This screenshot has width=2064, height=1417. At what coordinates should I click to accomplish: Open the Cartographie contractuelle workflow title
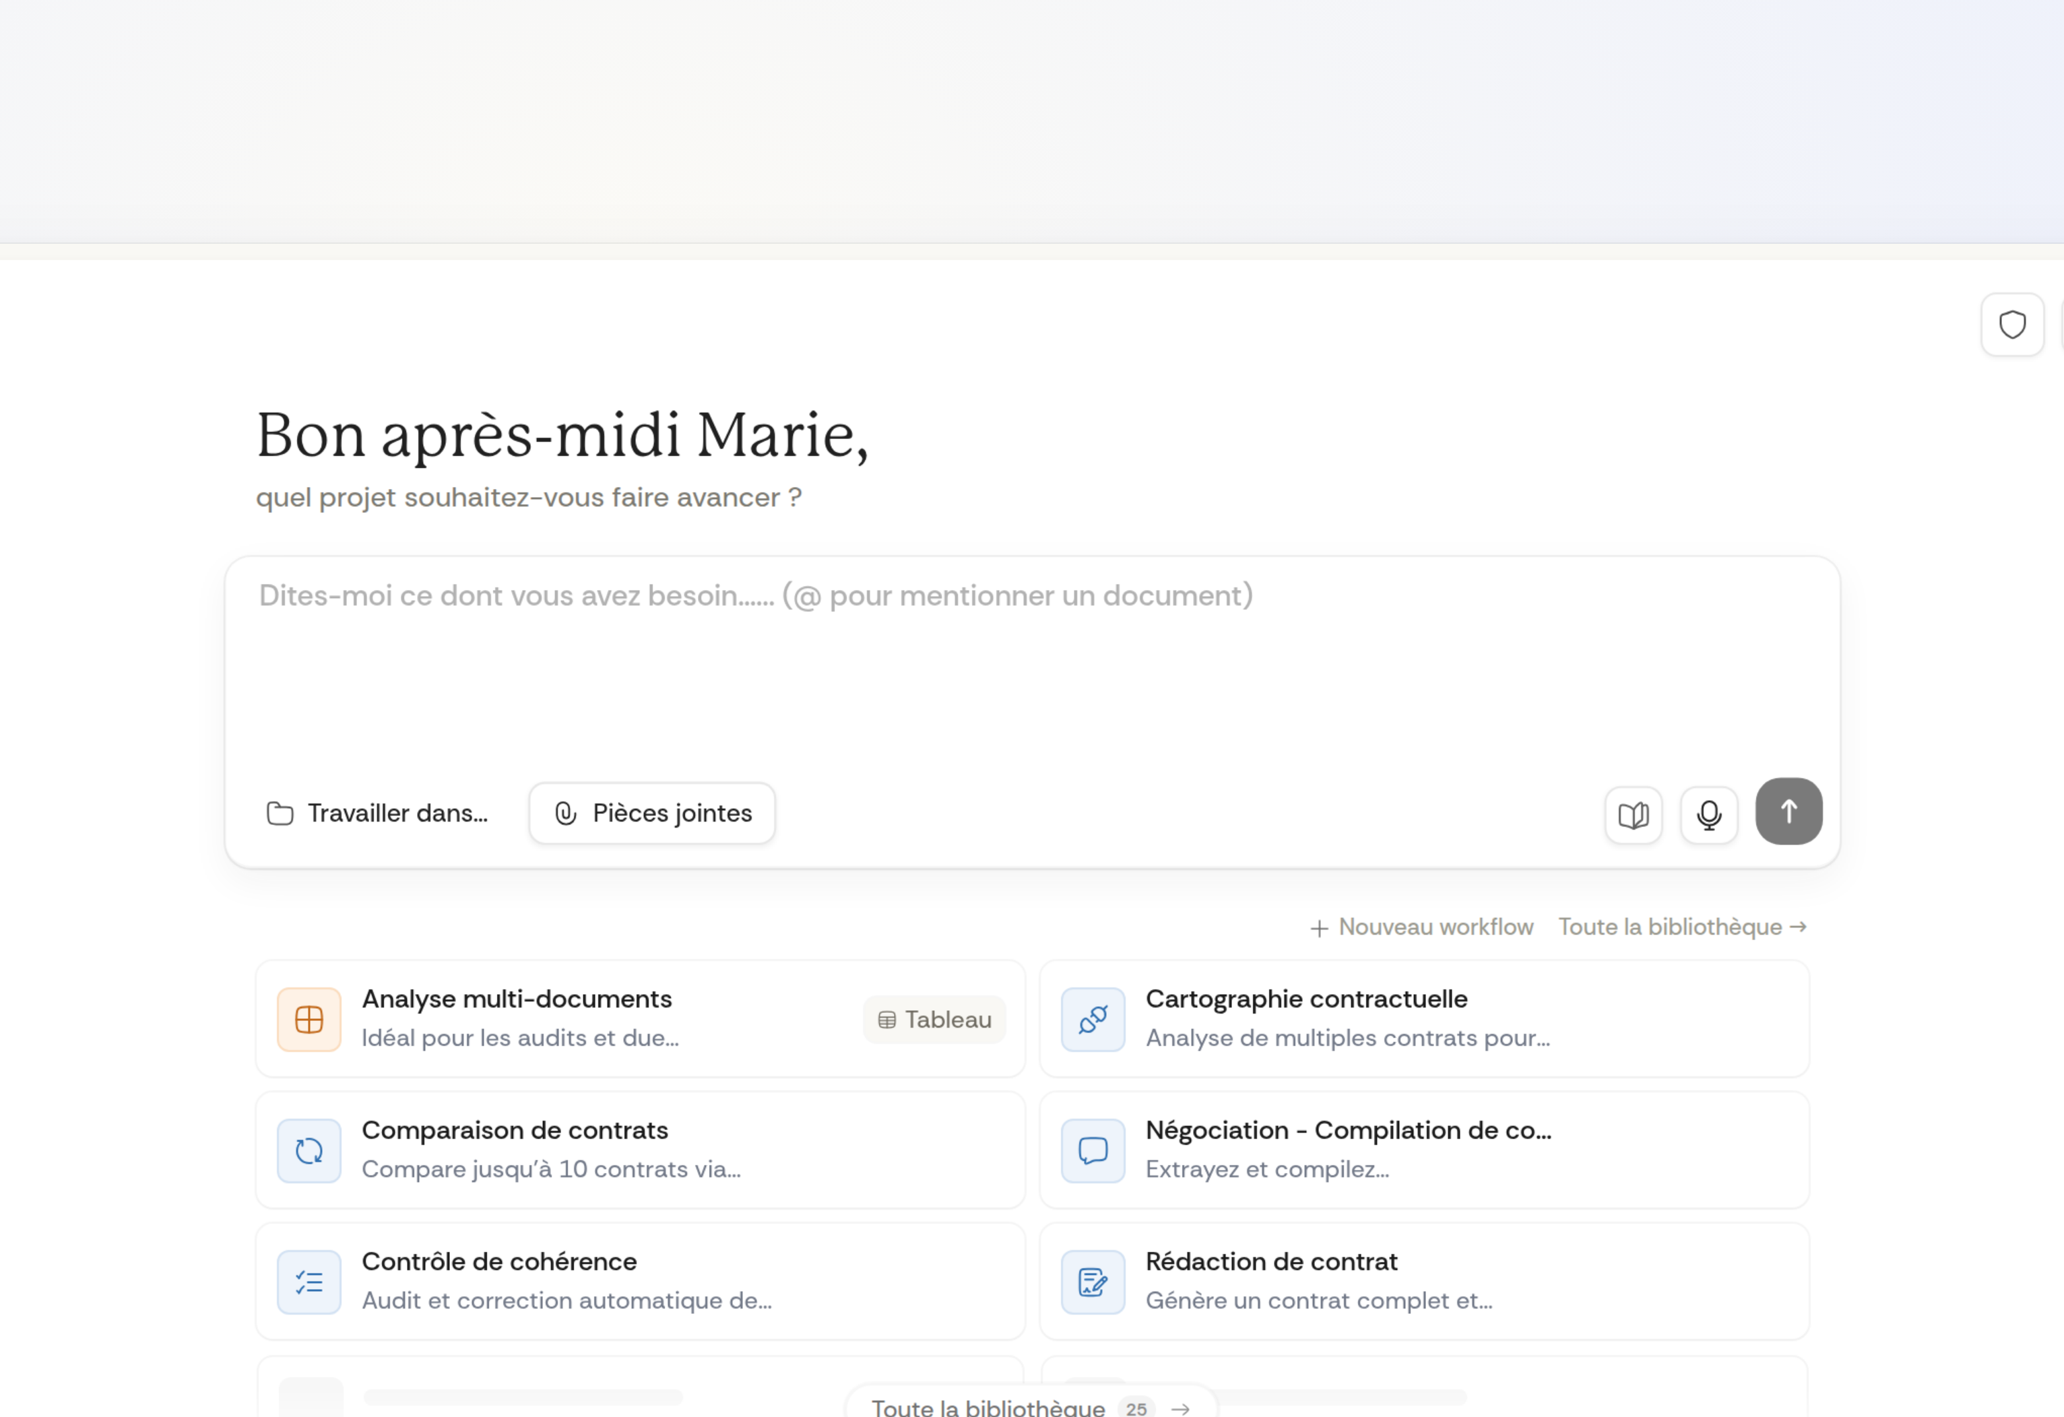pyautogui.click(x=1306, y=999)
